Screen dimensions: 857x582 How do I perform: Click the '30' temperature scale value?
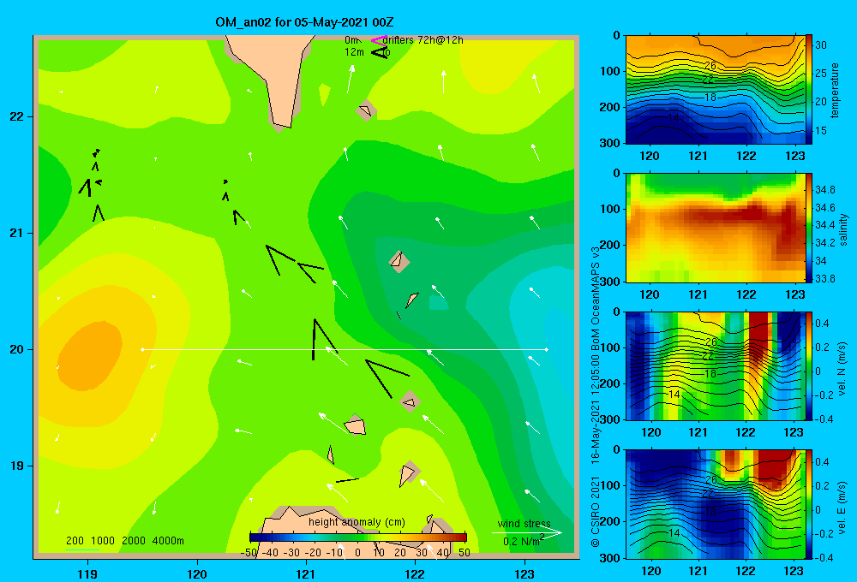821,45
